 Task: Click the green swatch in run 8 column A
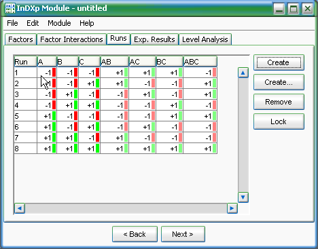pos(54,149)
